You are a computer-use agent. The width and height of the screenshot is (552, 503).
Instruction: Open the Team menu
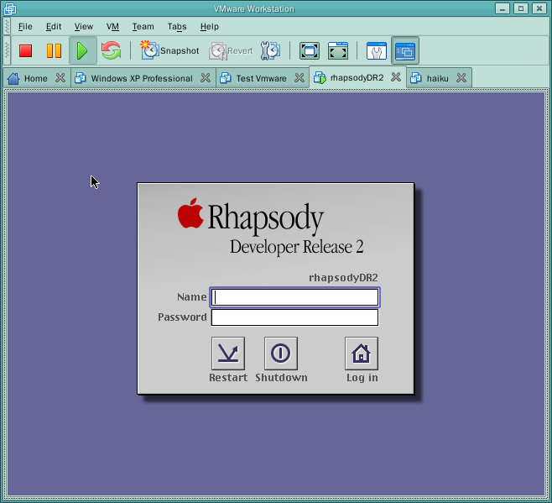(143, 26)
